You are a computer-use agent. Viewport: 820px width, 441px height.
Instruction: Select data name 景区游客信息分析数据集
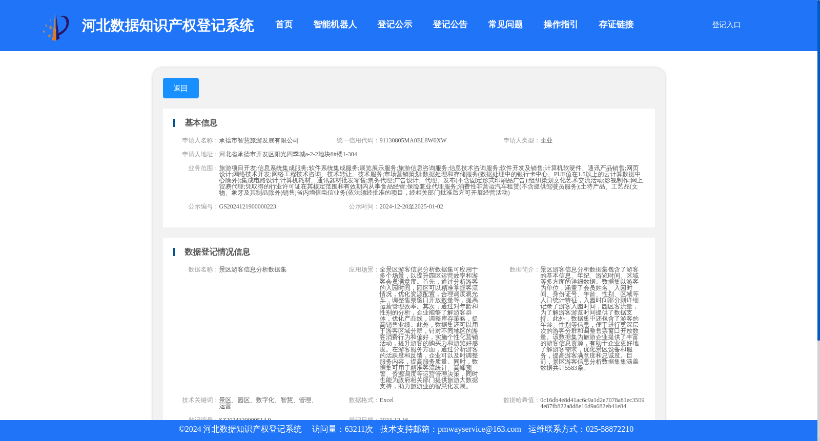click(x=253, y=269)
